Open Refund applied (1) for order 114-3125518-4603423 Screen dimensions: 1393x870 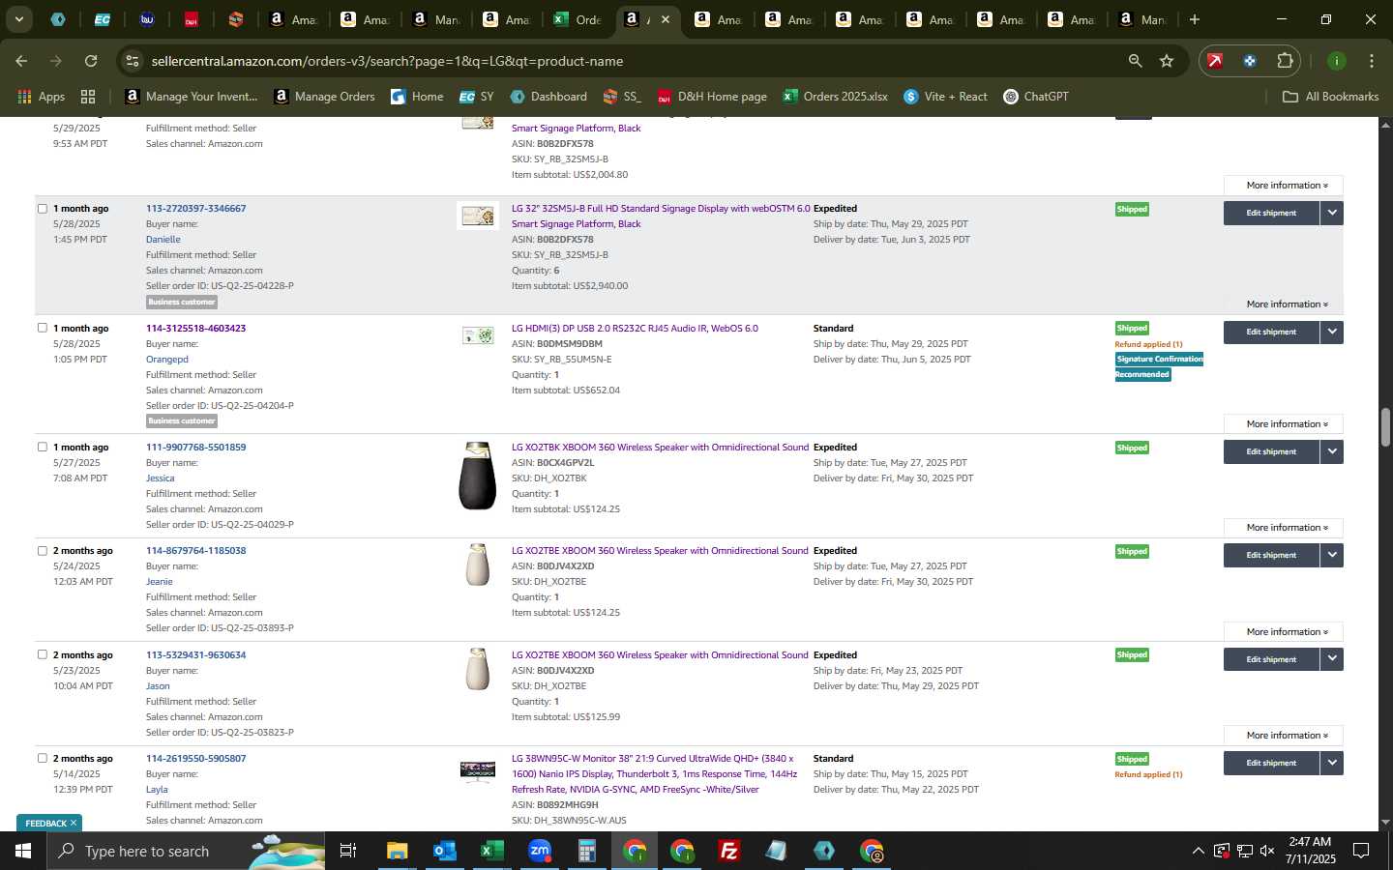point(1148,344)
